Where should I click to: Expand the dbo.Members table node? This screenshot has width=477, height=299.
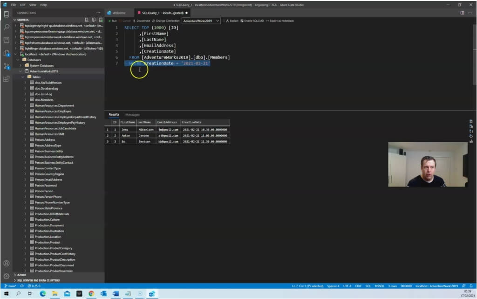[x=26, y=100]
